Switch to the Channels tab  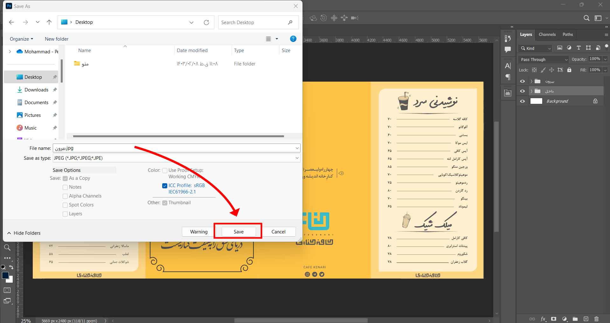[547, 34]
